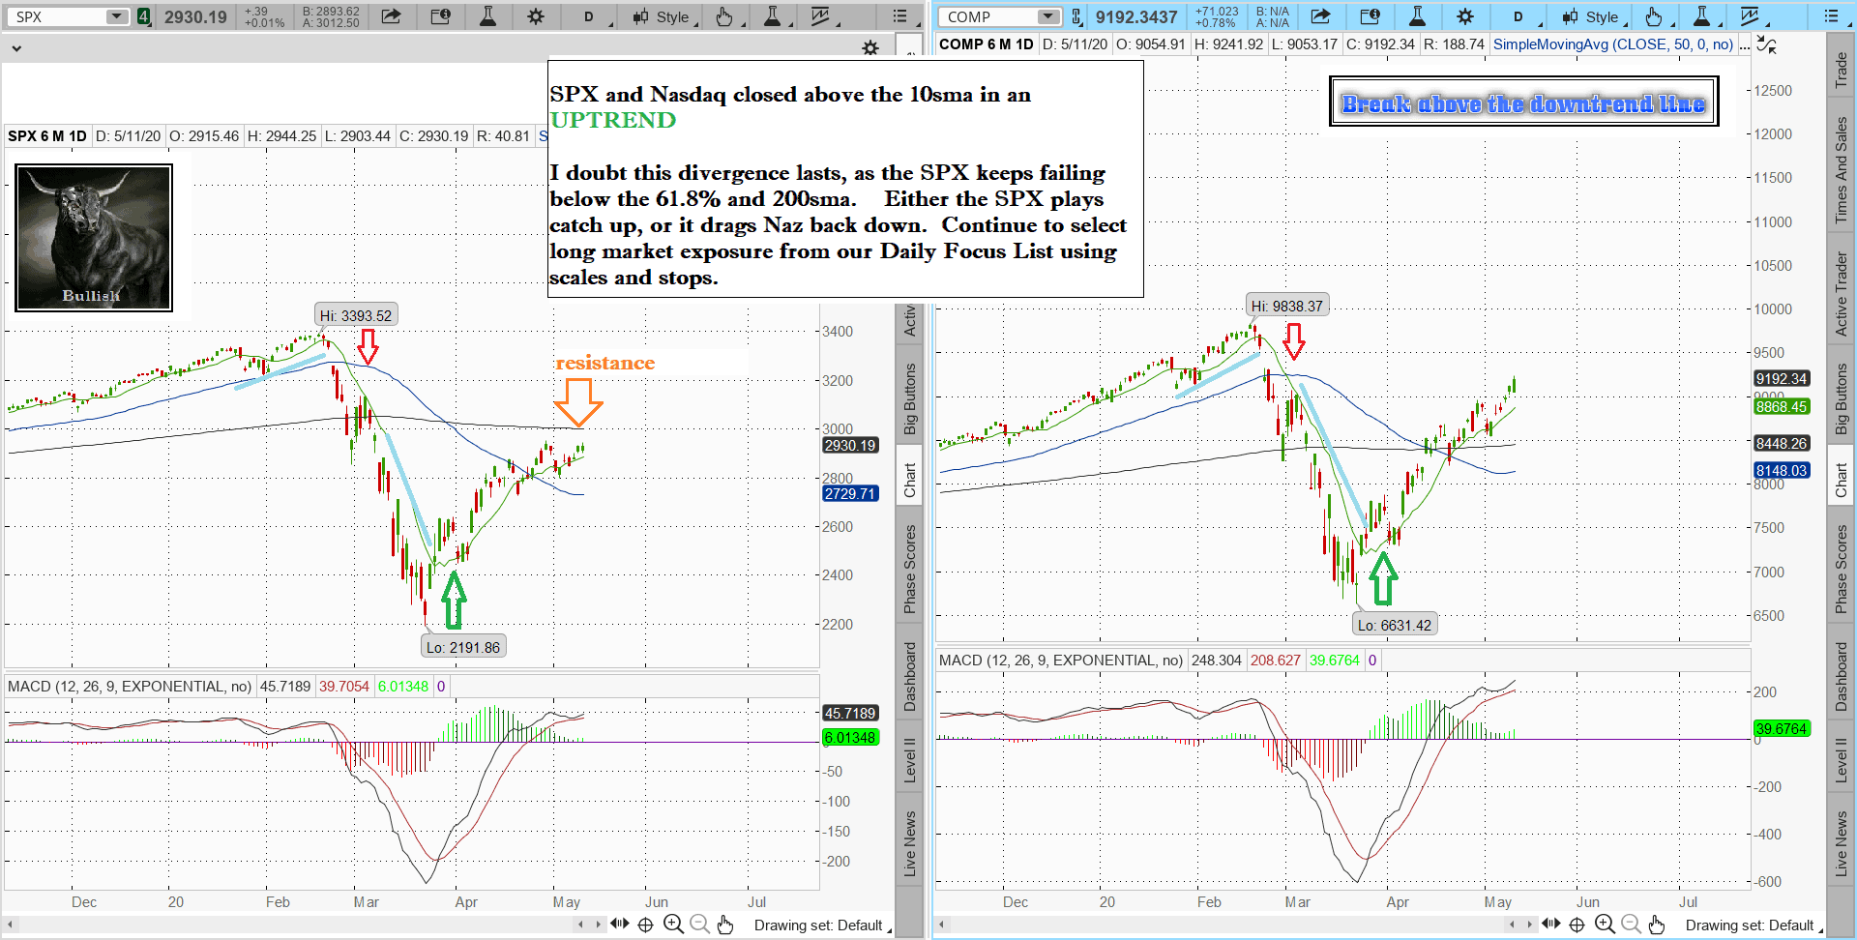Screen dimensions: 1857x940
Task: Click the zoom in magnifier on COMP chart
Action: click(x=1605, y=925)
